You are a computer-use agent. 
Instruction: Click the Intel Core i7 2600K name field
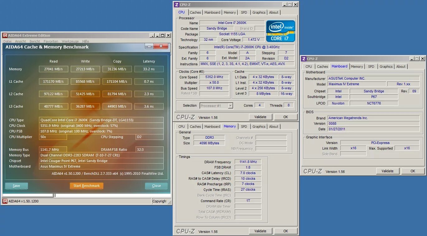click(232, 23)
